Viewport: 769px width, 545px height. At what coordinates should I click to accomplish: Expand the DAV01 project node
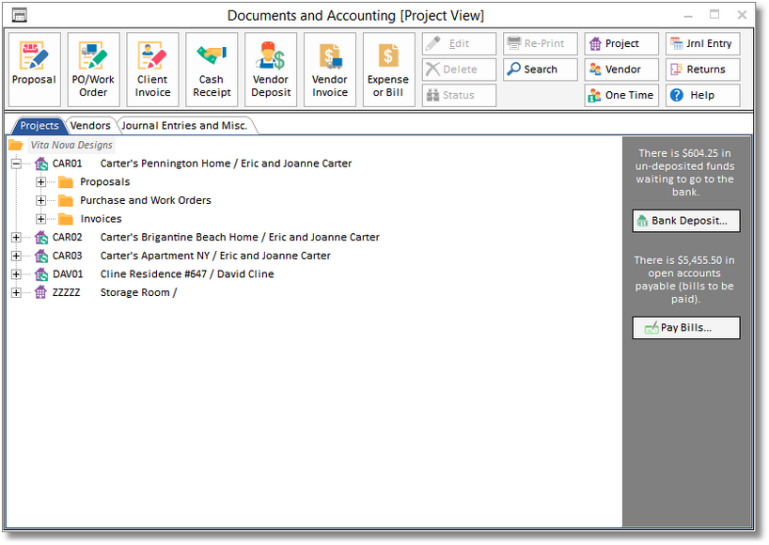[16, 274]
